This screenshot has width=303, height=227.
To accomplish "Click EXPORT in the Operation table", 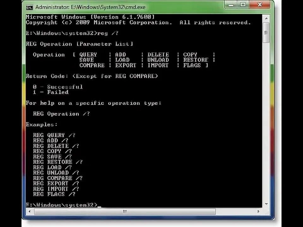I will tap(126, 66).
